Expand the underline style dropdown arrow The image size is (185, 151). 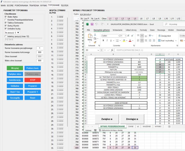[114, 41]
